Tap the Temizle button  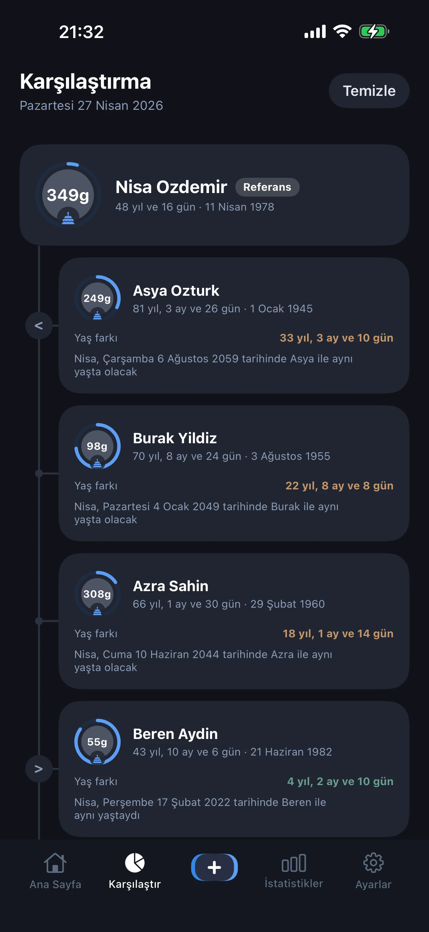click(x=369, y=91)
